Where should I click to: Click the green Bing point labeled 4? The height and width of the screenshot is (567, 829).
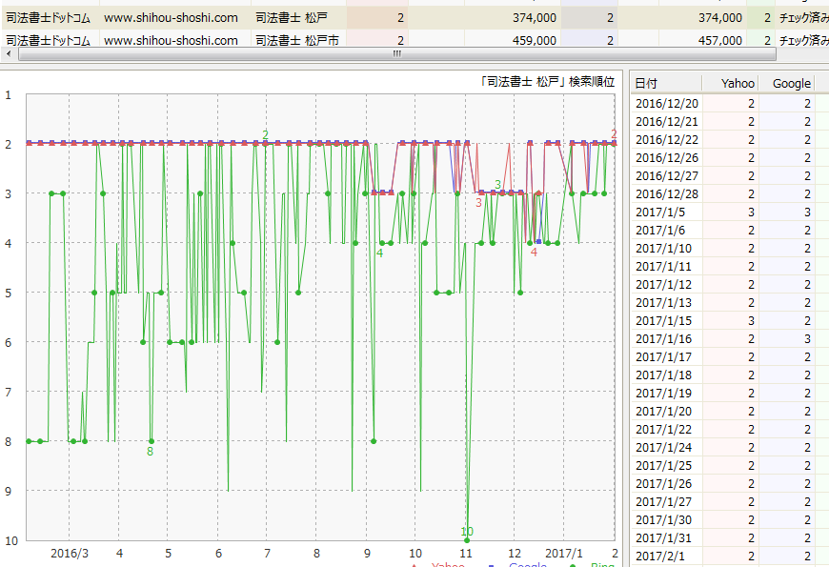click(382, 243)
